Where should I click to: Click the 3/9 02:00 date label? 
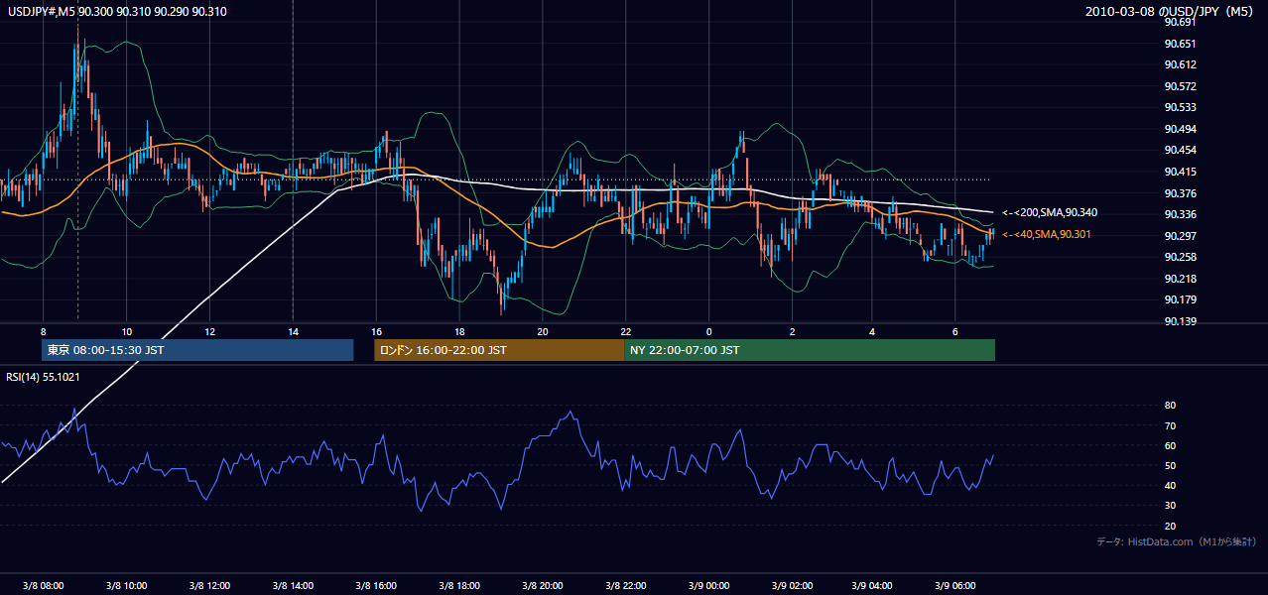793,585
